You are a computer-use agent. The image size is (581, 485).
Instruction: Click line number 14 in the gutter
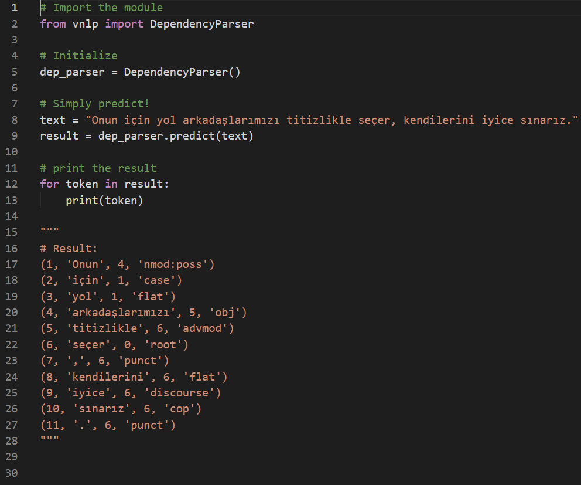point(12,216)
